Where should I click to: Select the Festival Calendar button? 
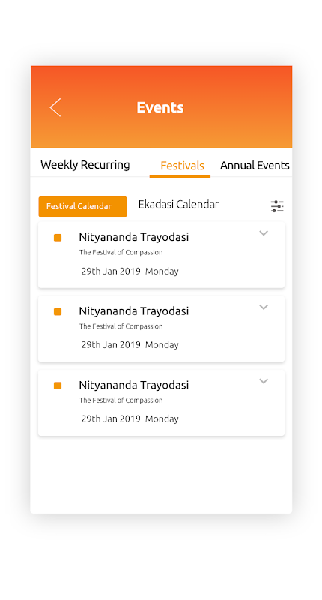83,207
